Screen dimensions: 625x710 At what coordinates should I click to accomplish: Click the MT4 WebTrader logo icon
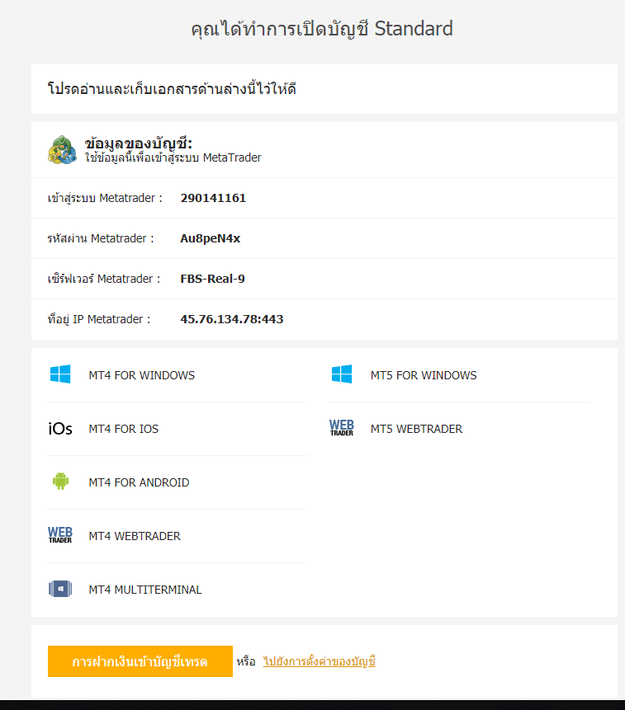[60, 534]
